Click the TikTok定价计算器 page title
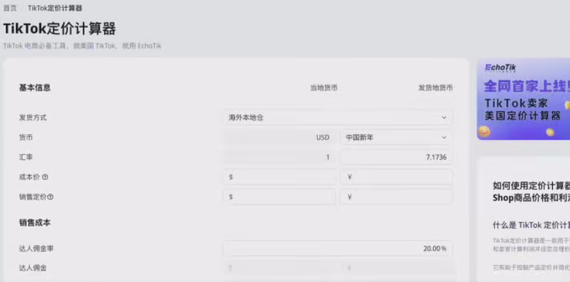The width and height of the screenshot is (570, 282). [59, 29]
